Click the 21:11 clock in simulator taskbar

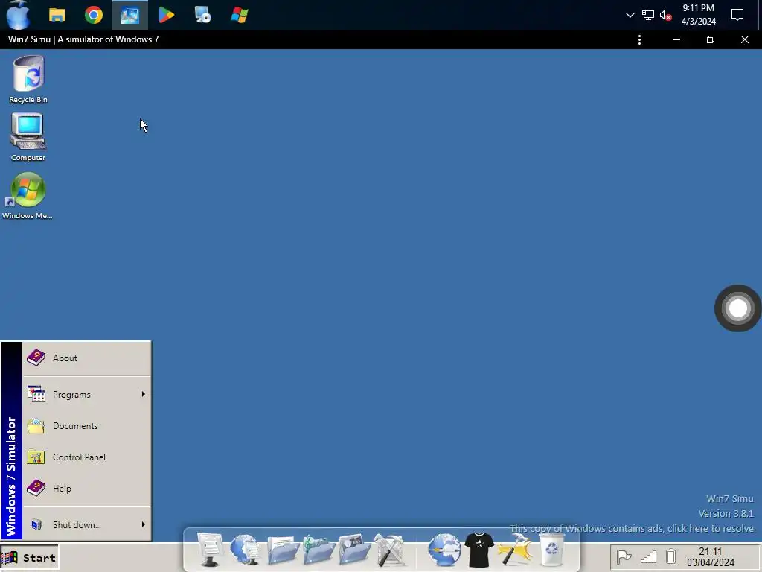pyautogui.click(x=711, y=557)
